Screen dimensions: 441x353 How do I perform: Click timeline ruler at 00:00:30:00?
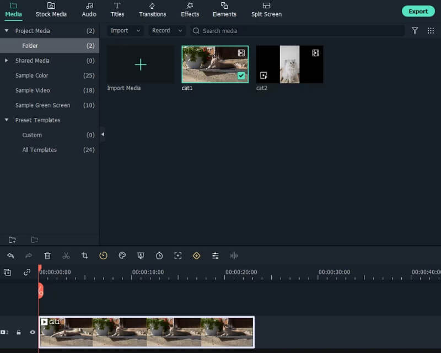point(334,272)
